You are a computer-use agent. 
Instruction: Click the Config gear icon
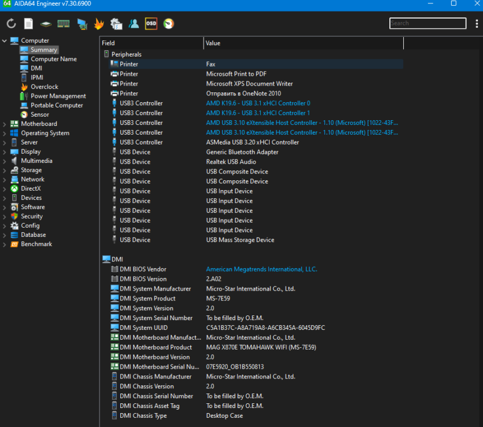pyautogui.click(x=14, y=225)
